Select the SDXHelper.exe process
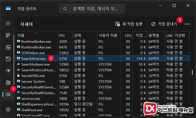The image size is (196, 118). (x=102, y=53)
